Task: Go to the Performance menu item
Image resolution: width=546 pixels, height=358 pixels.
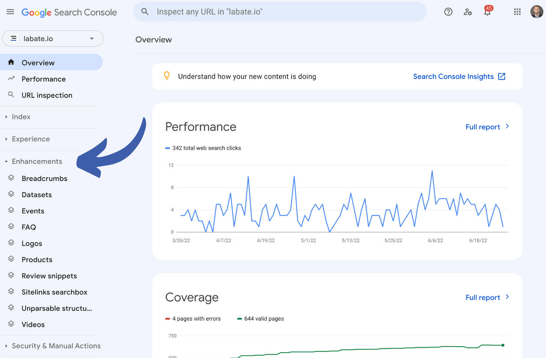Action: (x=44, y=79)
